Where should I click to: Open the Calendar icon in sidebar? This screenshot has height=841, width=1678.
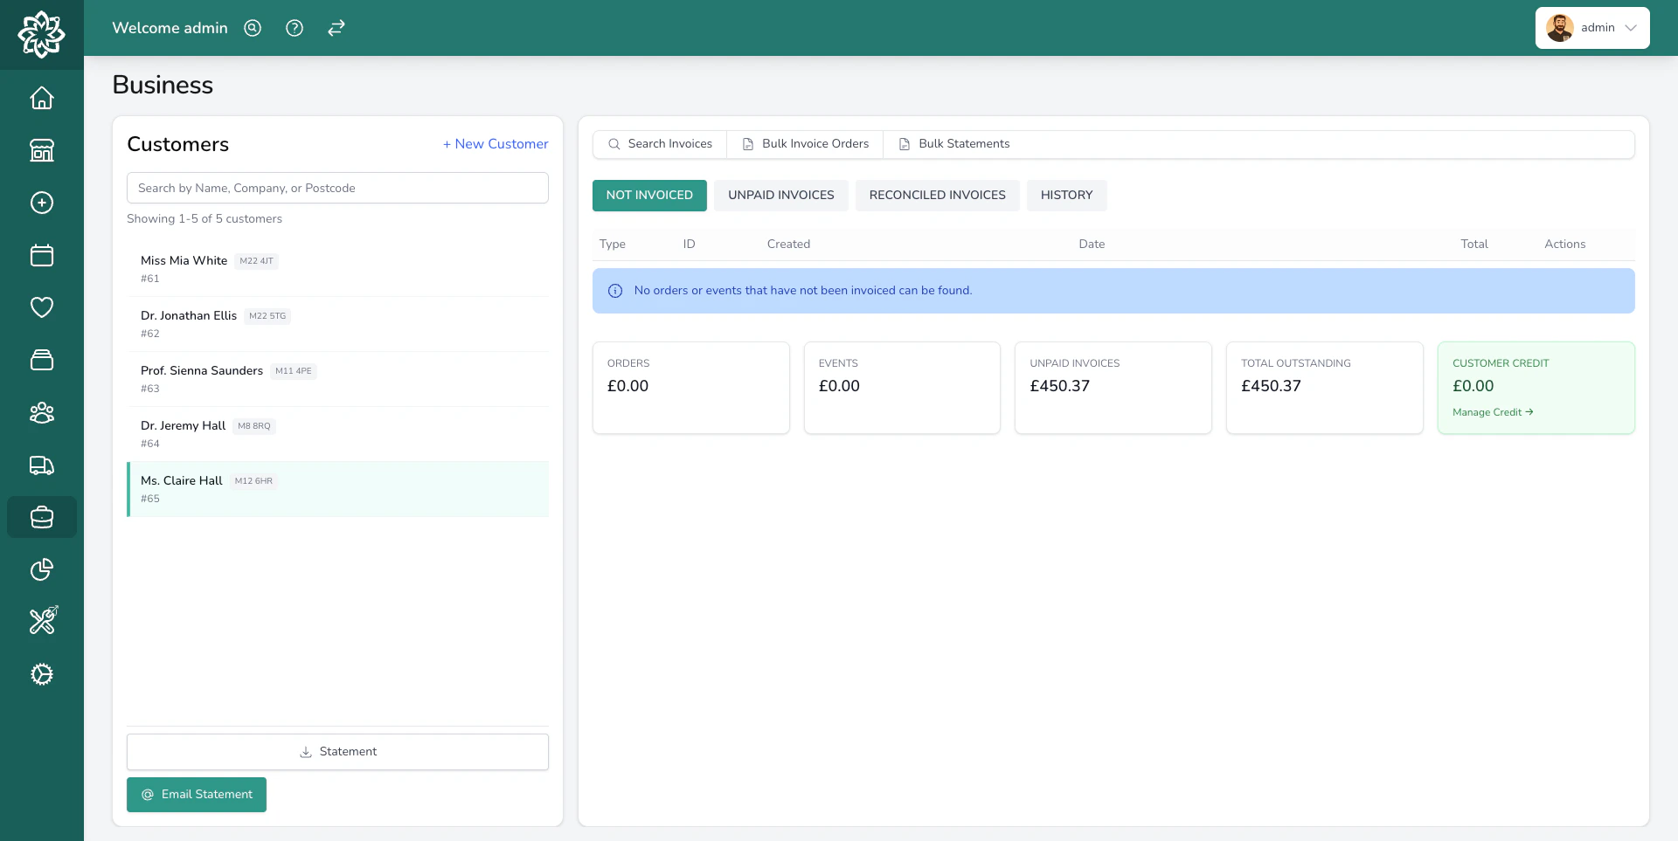click(x=41, y=255)
